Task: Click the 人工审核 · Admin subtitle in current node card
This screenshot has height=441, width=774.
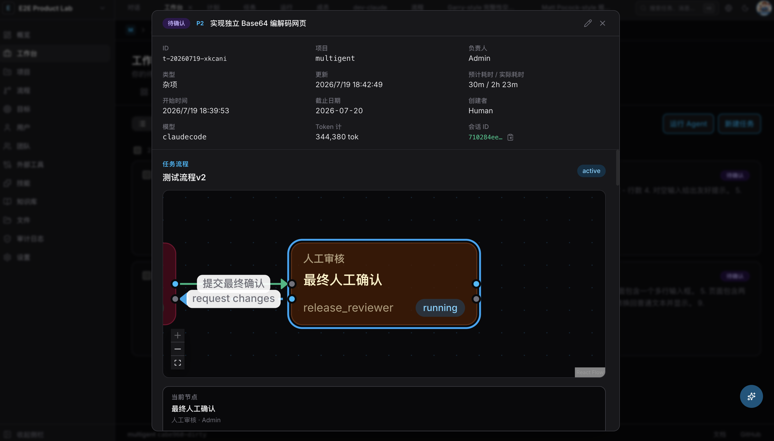Action: tap(196, 420)
